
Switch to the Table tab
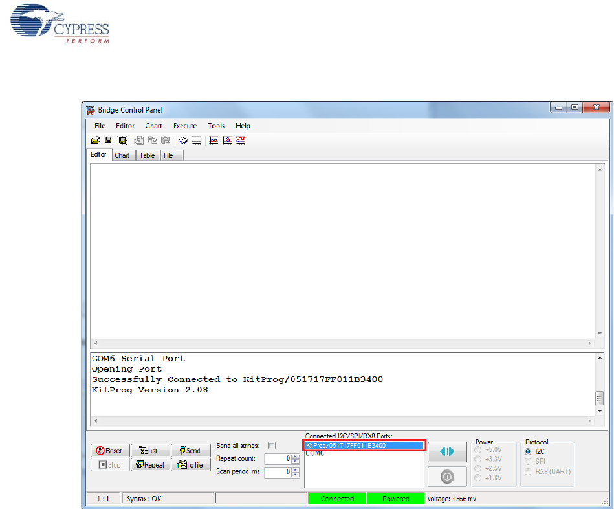click(x=148, y=155)
